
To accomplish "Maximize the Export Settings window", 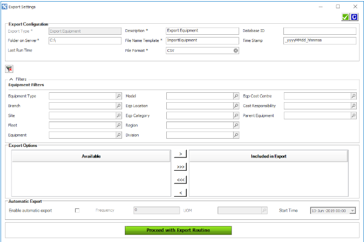I will click(x=338, y=7).
